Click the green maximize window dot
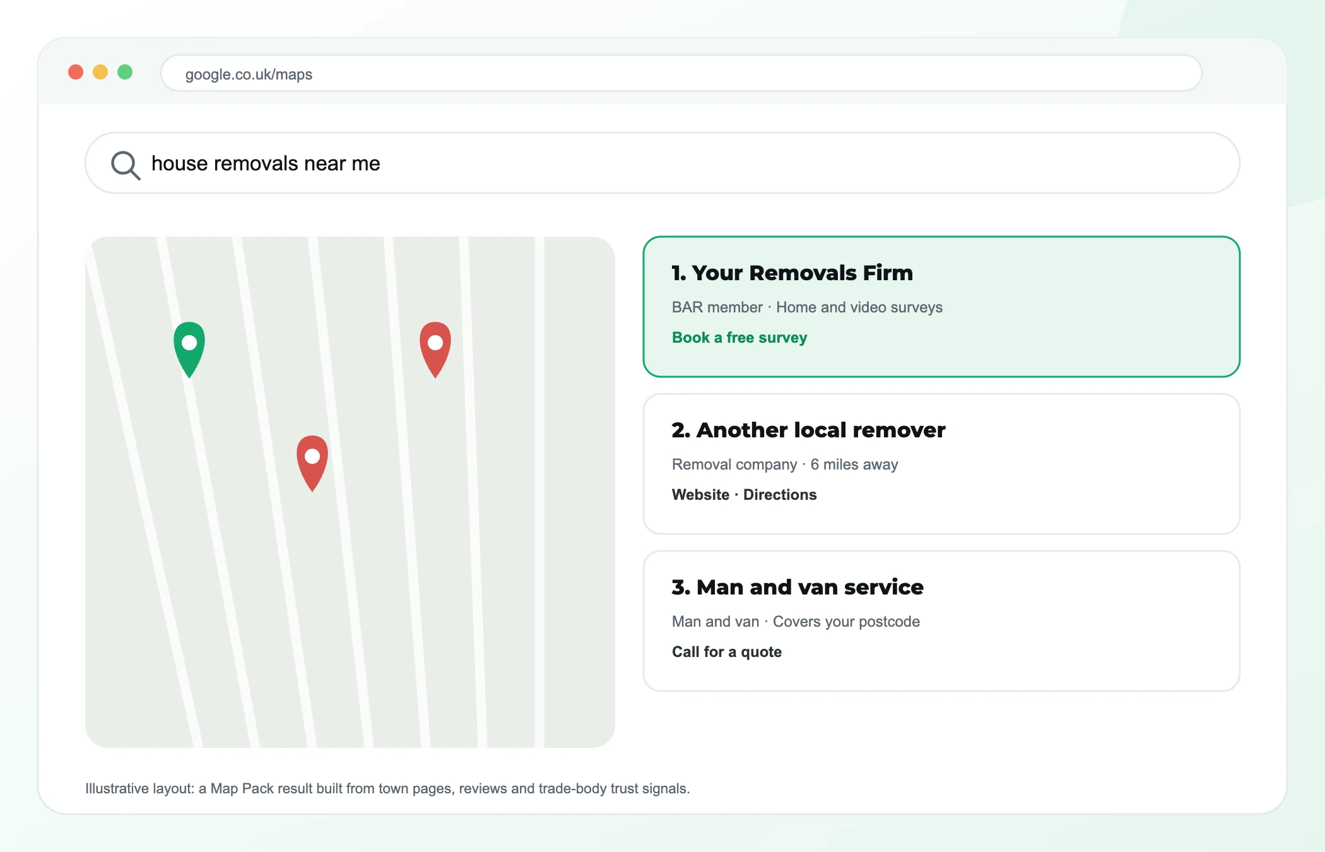This screenshot has width=1325, height=852. pos(125,72)
